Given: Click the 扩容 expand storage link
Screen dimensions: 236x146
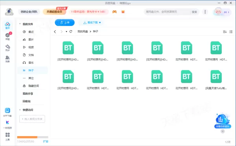Looking at the screenshot, I should (x=46, y=141).
